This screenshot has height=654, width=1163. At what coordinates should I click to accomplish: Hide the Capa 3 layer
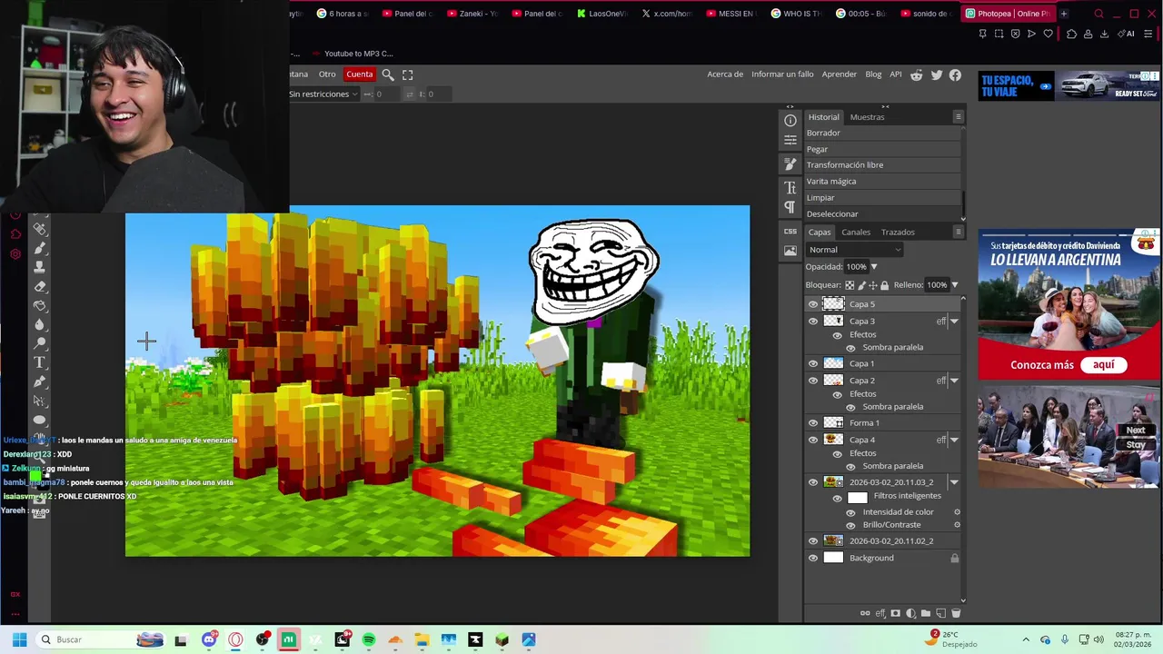[x=813, y=322]
